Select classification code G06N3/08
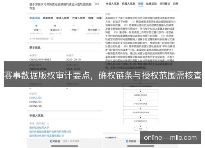The height and width of the screenshot is (148, 205). click(x=35, y=106)
